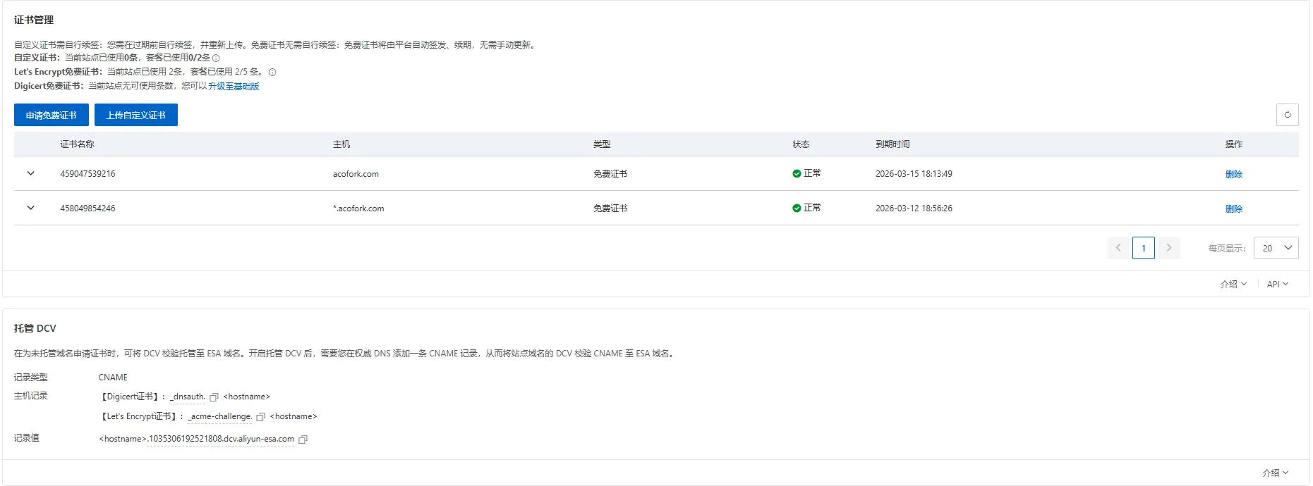
Task: Copy the dcv.aliyun-esa.com record value
Action: [x=303, y=440]
